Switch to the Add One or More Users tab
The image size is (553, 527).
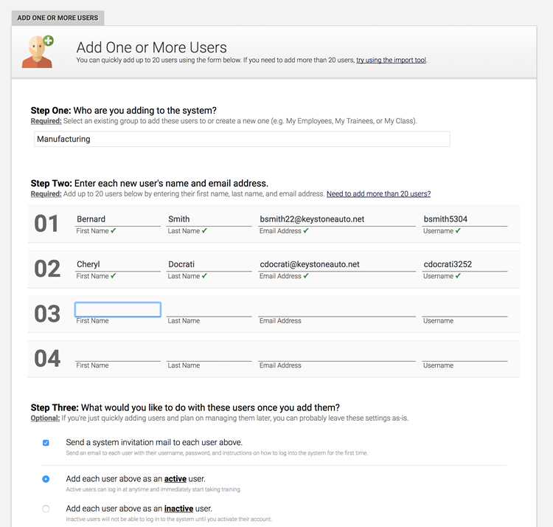[58, 18]
